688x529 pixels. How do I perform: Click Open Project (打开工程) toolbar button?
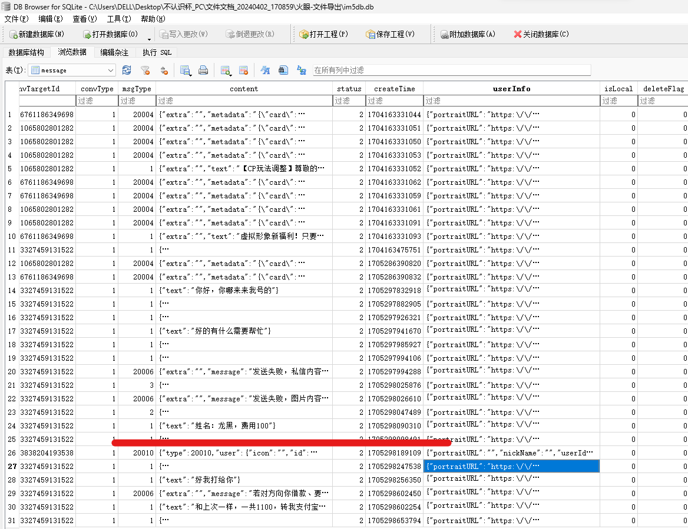pyautogui.click(x=324, y=34)
